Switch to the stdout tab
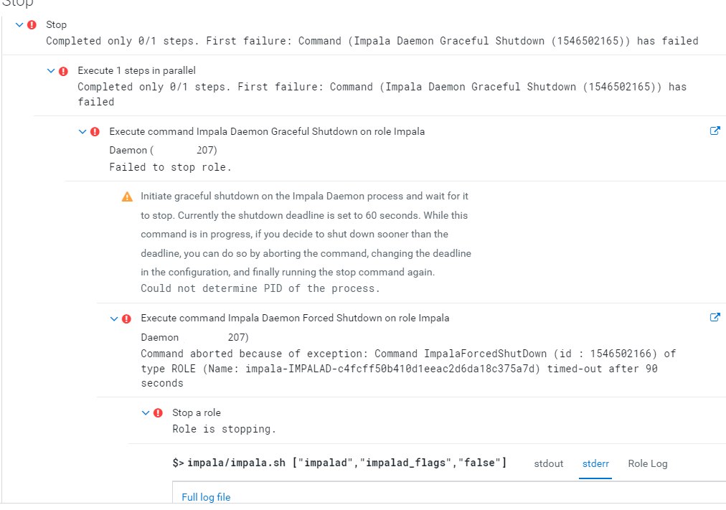This screenshot has width=726, height=510. 549,463
